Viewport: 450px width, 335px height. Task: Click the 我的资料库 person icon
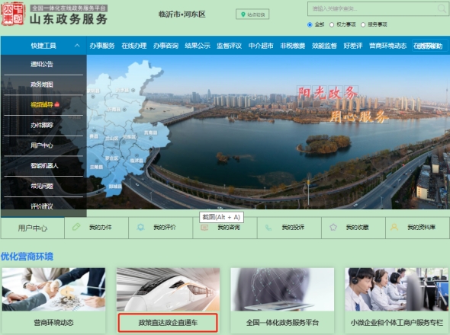pyautogui.click(x=394, y=227)
